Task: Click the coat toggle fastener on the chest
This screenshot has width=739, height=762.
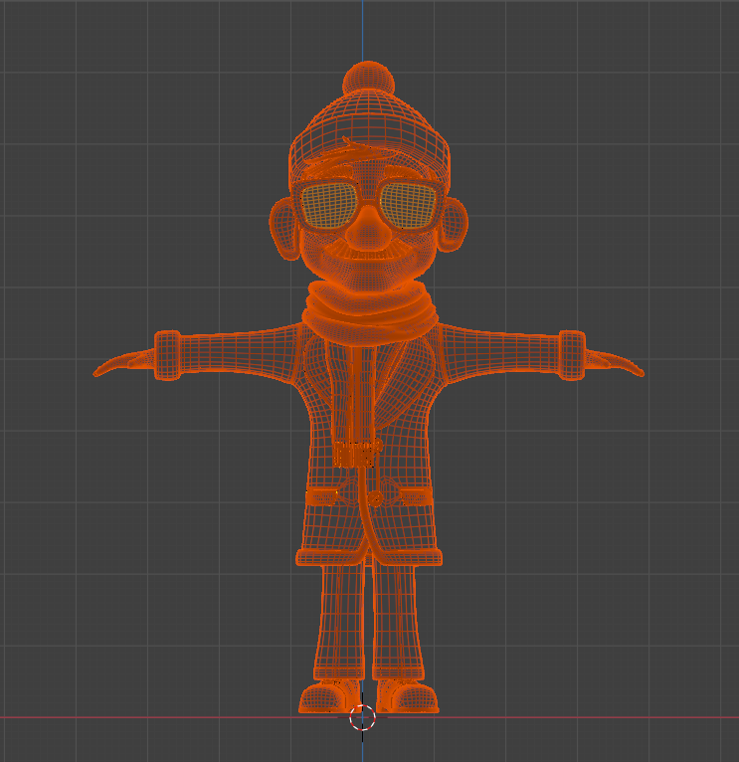Action: [x=355, y=455]
